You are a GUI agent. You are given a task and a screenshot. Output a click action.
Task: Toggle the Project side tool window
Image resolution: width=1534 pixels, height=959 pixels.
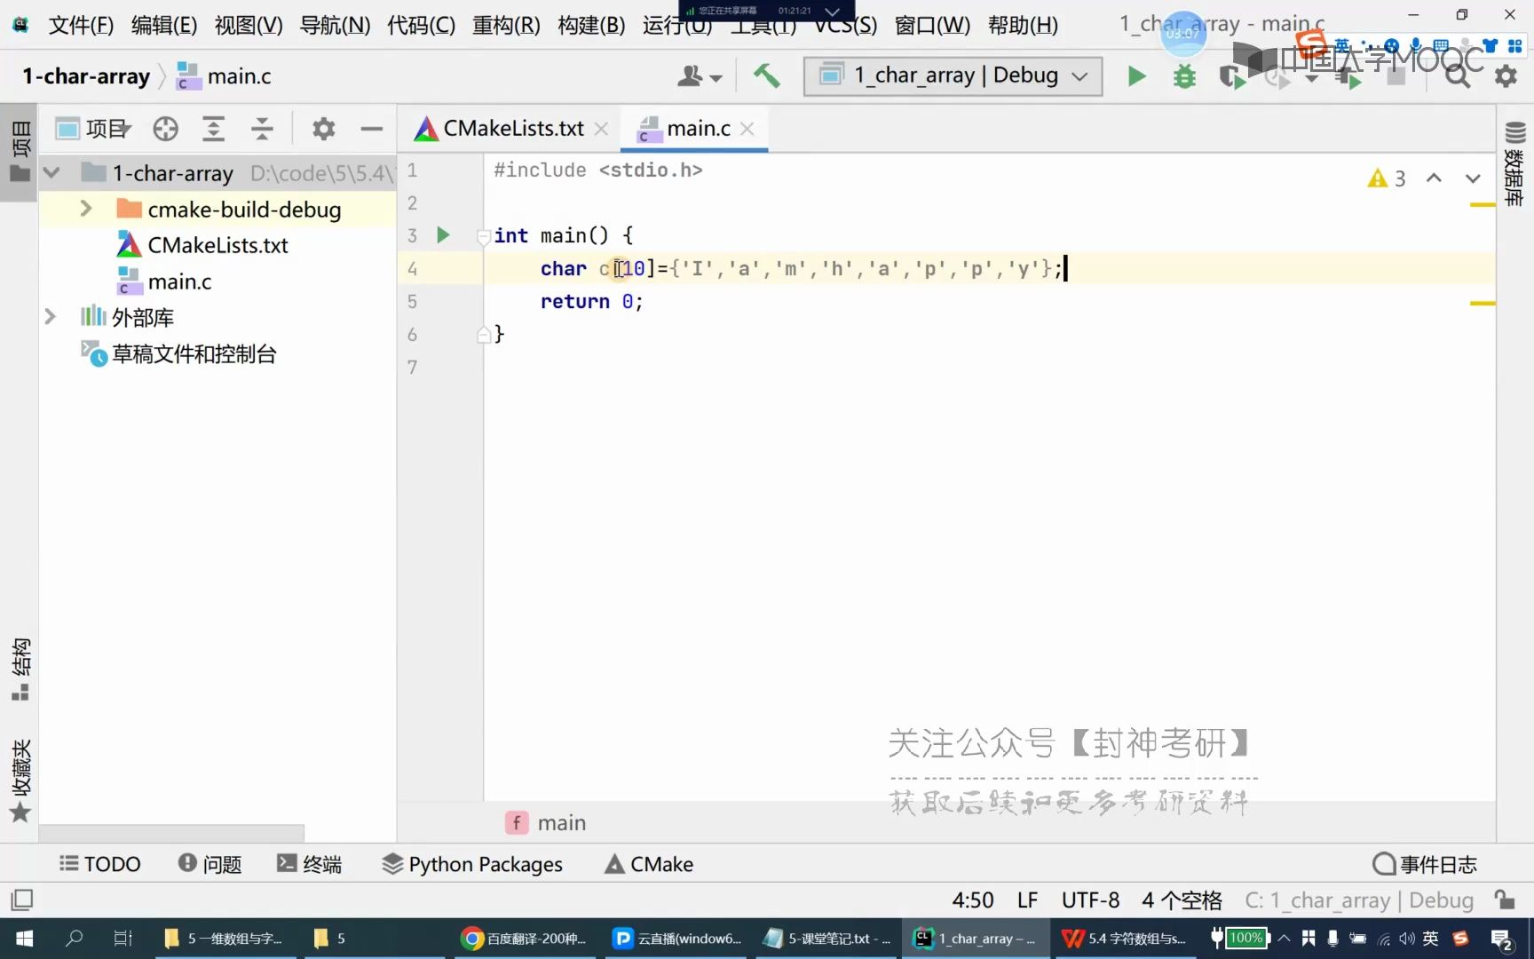coord(20,152)
